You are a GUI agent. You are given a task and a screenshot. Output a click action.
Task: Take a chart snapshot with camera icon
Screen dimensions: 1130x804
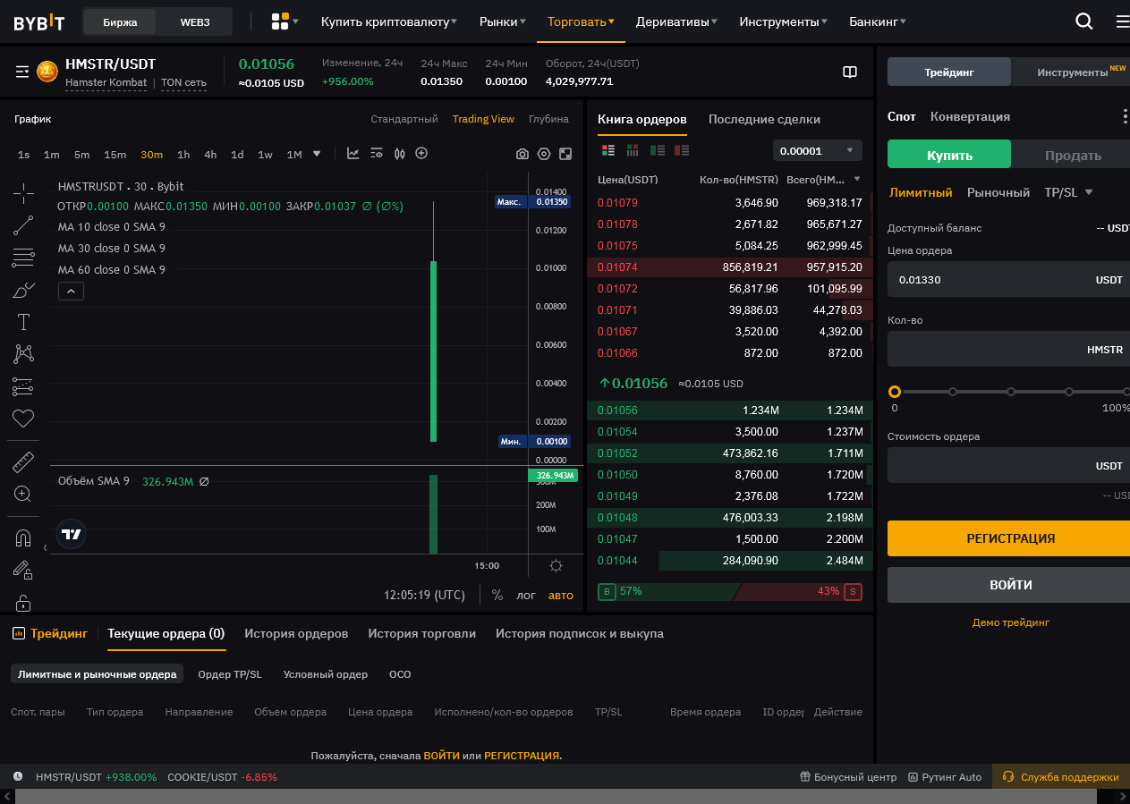523,154
